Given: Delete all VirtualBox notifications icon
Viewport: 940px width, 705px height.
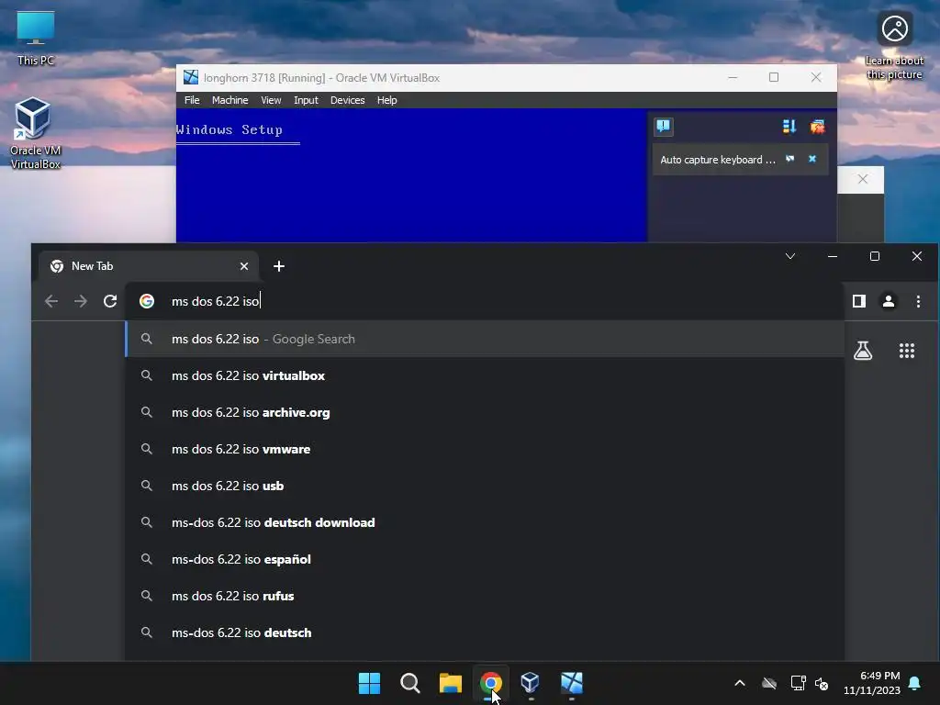Looking at the screenshot, I should (x=817, y=127).
